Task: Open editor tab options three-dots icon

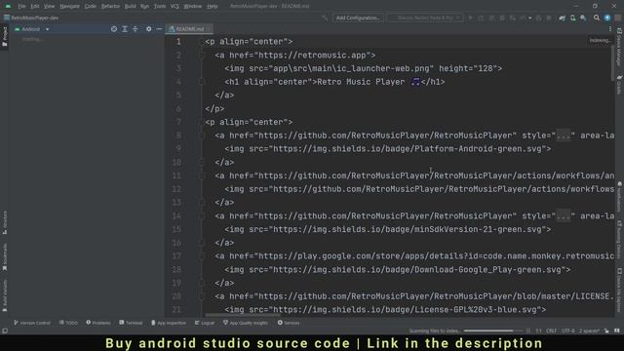Action: pos(610,29)
